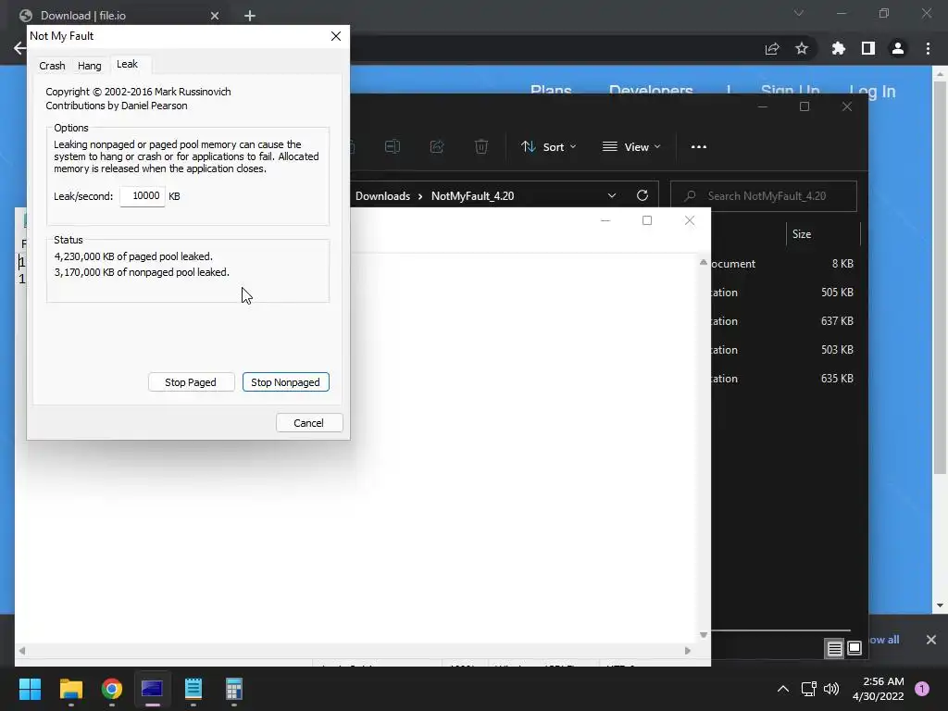Expand the address bar history dropdown
Viewport: 948px width, 711px height.
612,196
